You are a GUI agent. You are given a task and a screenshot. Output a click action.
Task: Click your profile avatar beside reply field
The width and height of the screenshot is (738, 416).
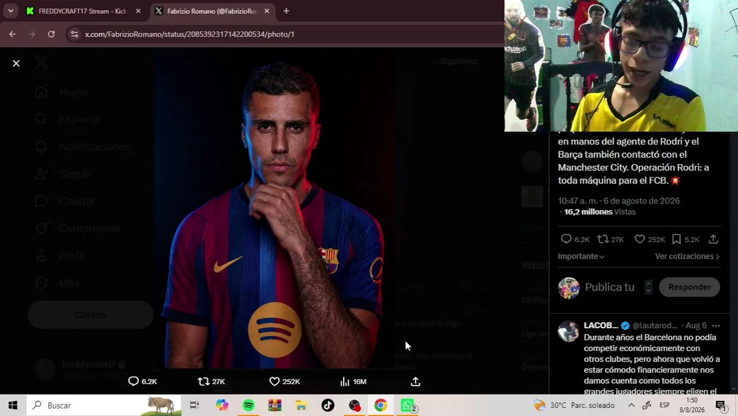(569, 288)
